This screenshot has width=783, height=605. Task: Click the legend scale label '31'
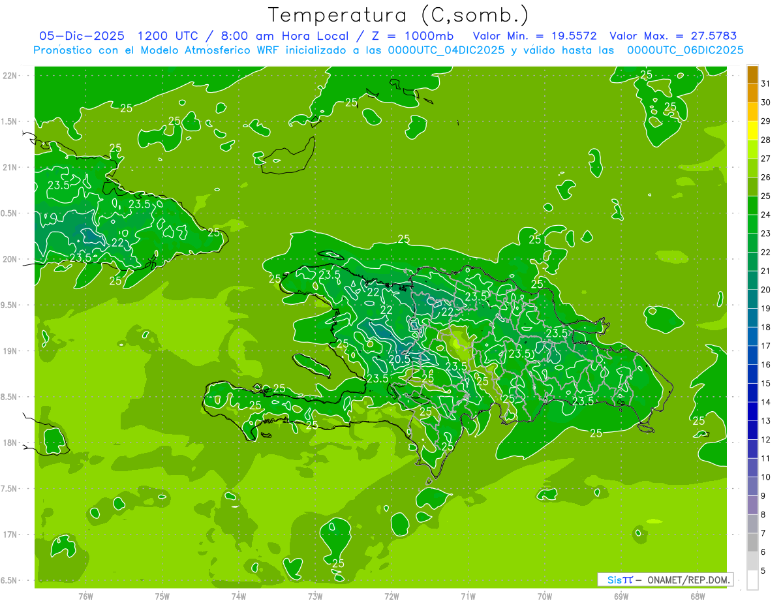[x=765, y=84]
